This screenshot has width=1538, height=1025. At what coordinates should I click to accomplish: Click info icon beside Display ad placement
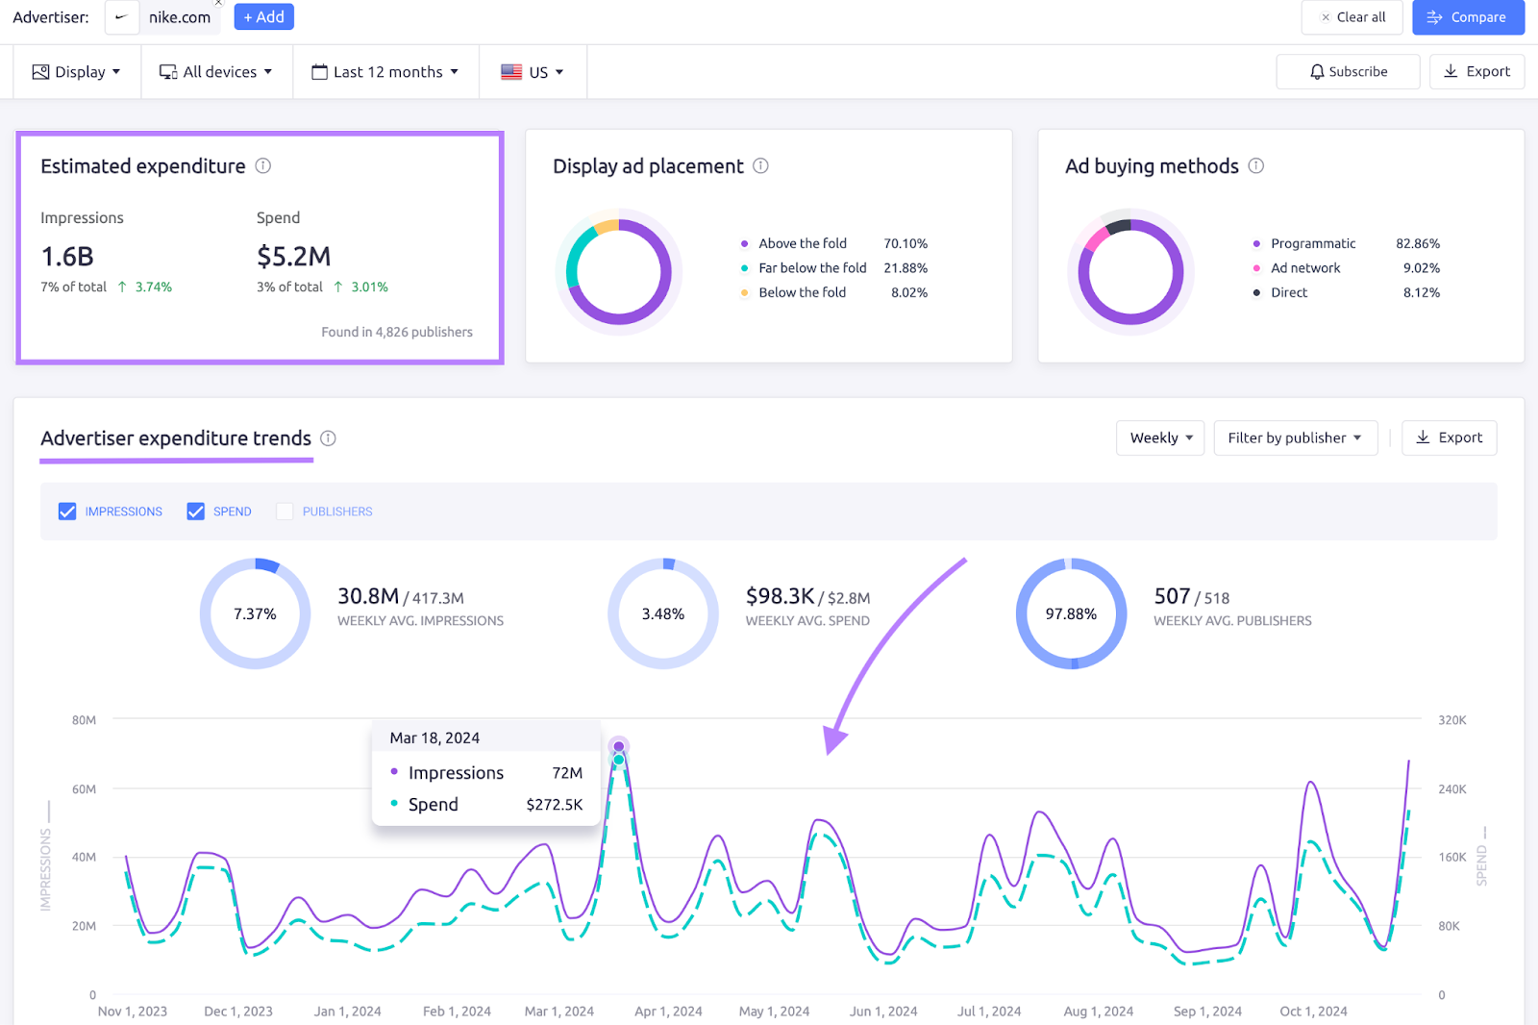click(x=760, y=166)
